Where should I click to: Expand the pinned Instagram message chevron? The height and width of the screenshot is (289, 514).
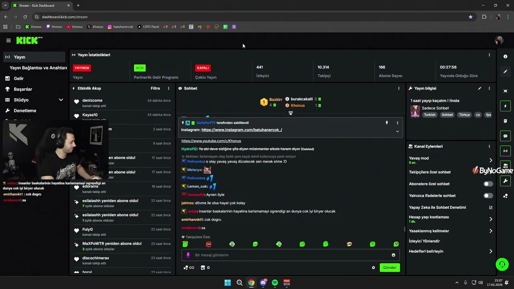coord(398,131)
